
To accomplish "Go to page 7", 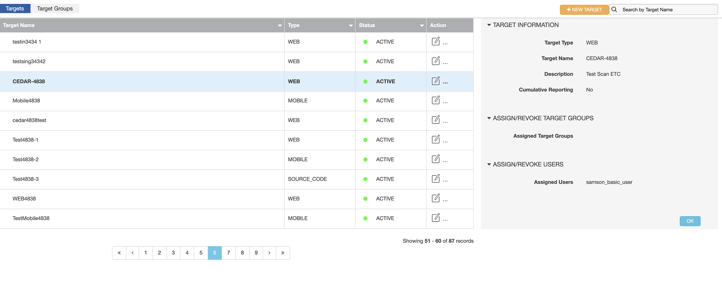I will (x=229, y=253).
